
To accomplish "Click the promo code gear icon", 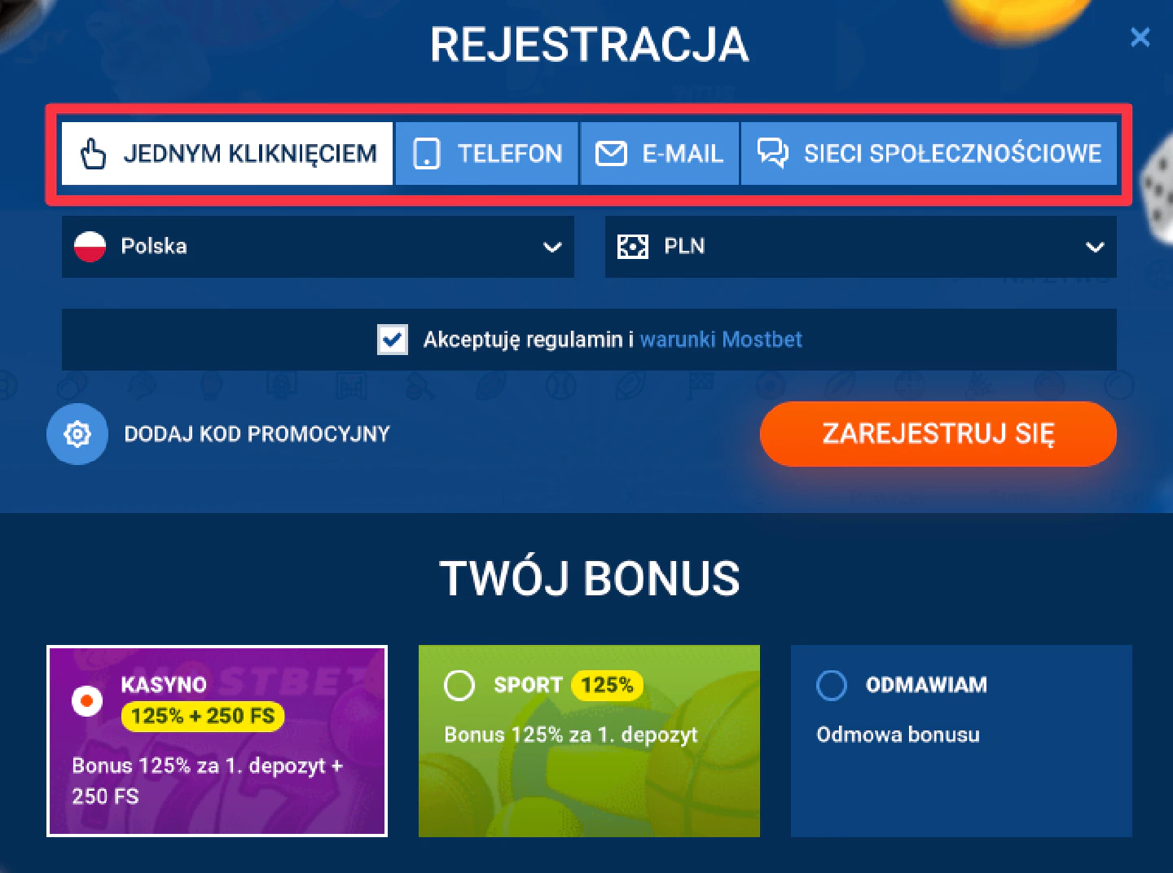I will pos(77,434).
